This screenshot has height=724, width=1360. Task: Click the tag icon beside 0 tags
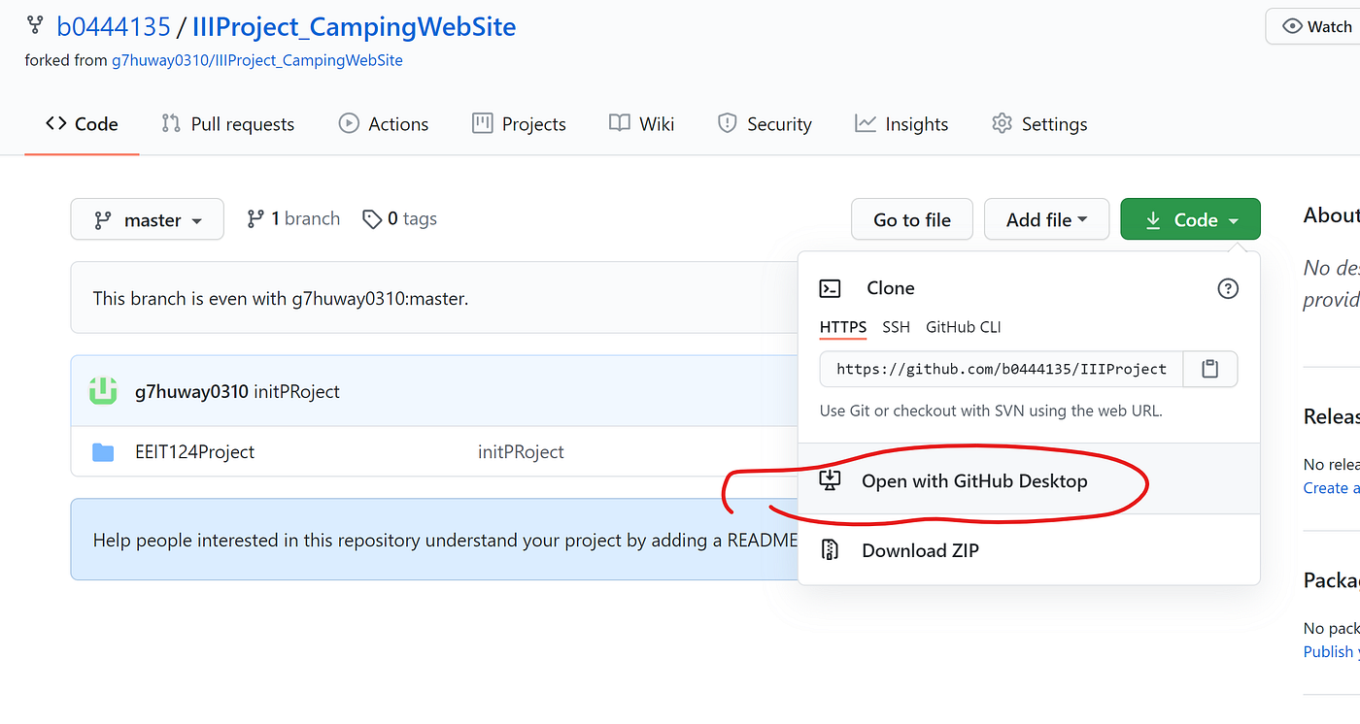pos(372,219)
